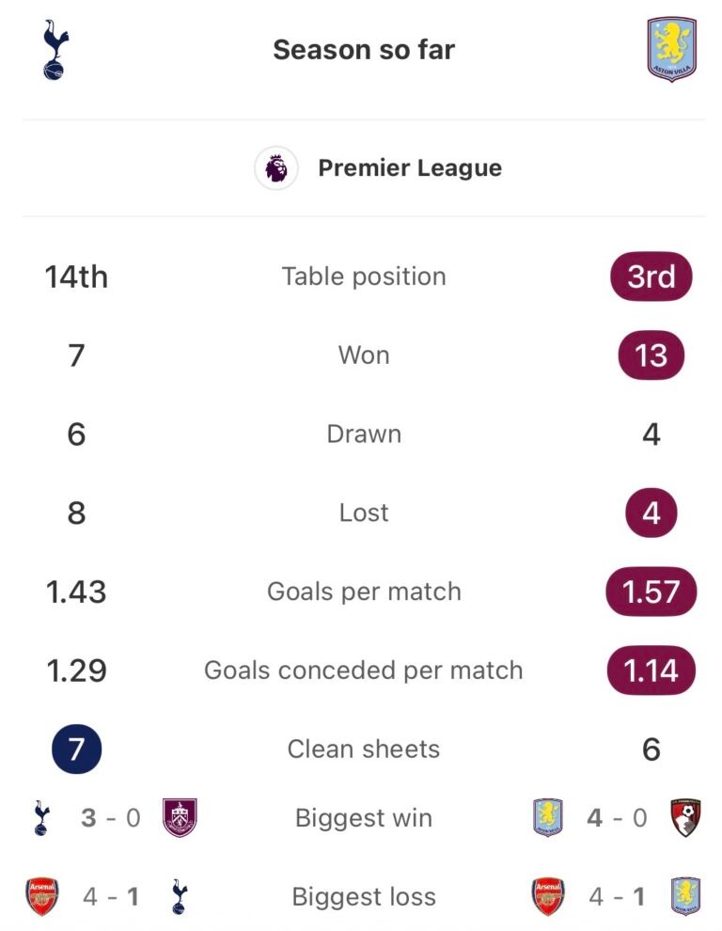
Task: Tap Tottenham's highlighted 7 clean sheets badge
Action: (x=77, y=749)
